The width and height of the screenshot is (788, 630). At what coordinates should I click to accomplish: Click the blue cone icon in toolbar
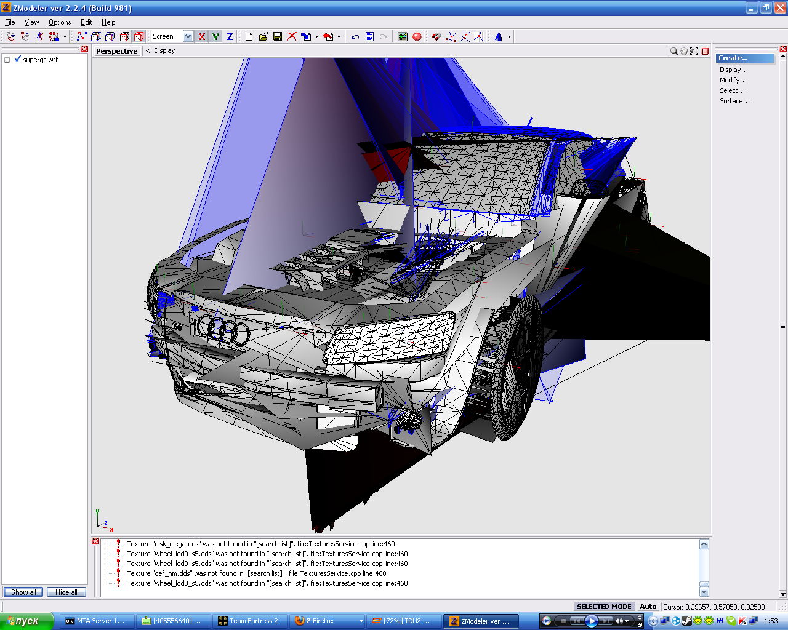pyautogui.click(x=499, y=36)
